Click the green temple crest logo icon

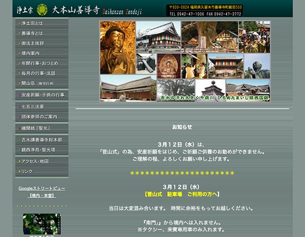42,10
